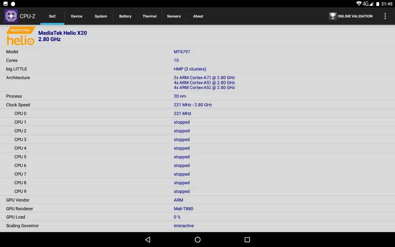
Task: Tap the Wi-Fi status icon
Action: [x=359, y=4]
